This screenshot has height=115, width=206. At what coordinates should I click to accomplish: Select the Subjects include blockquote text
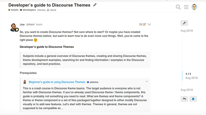pyautogui.click(x=85, y=60)
